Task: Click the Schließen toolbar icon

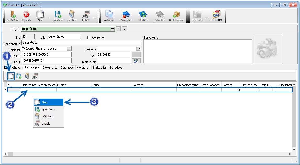Action: pyautogui.click(x=13, y=16)
